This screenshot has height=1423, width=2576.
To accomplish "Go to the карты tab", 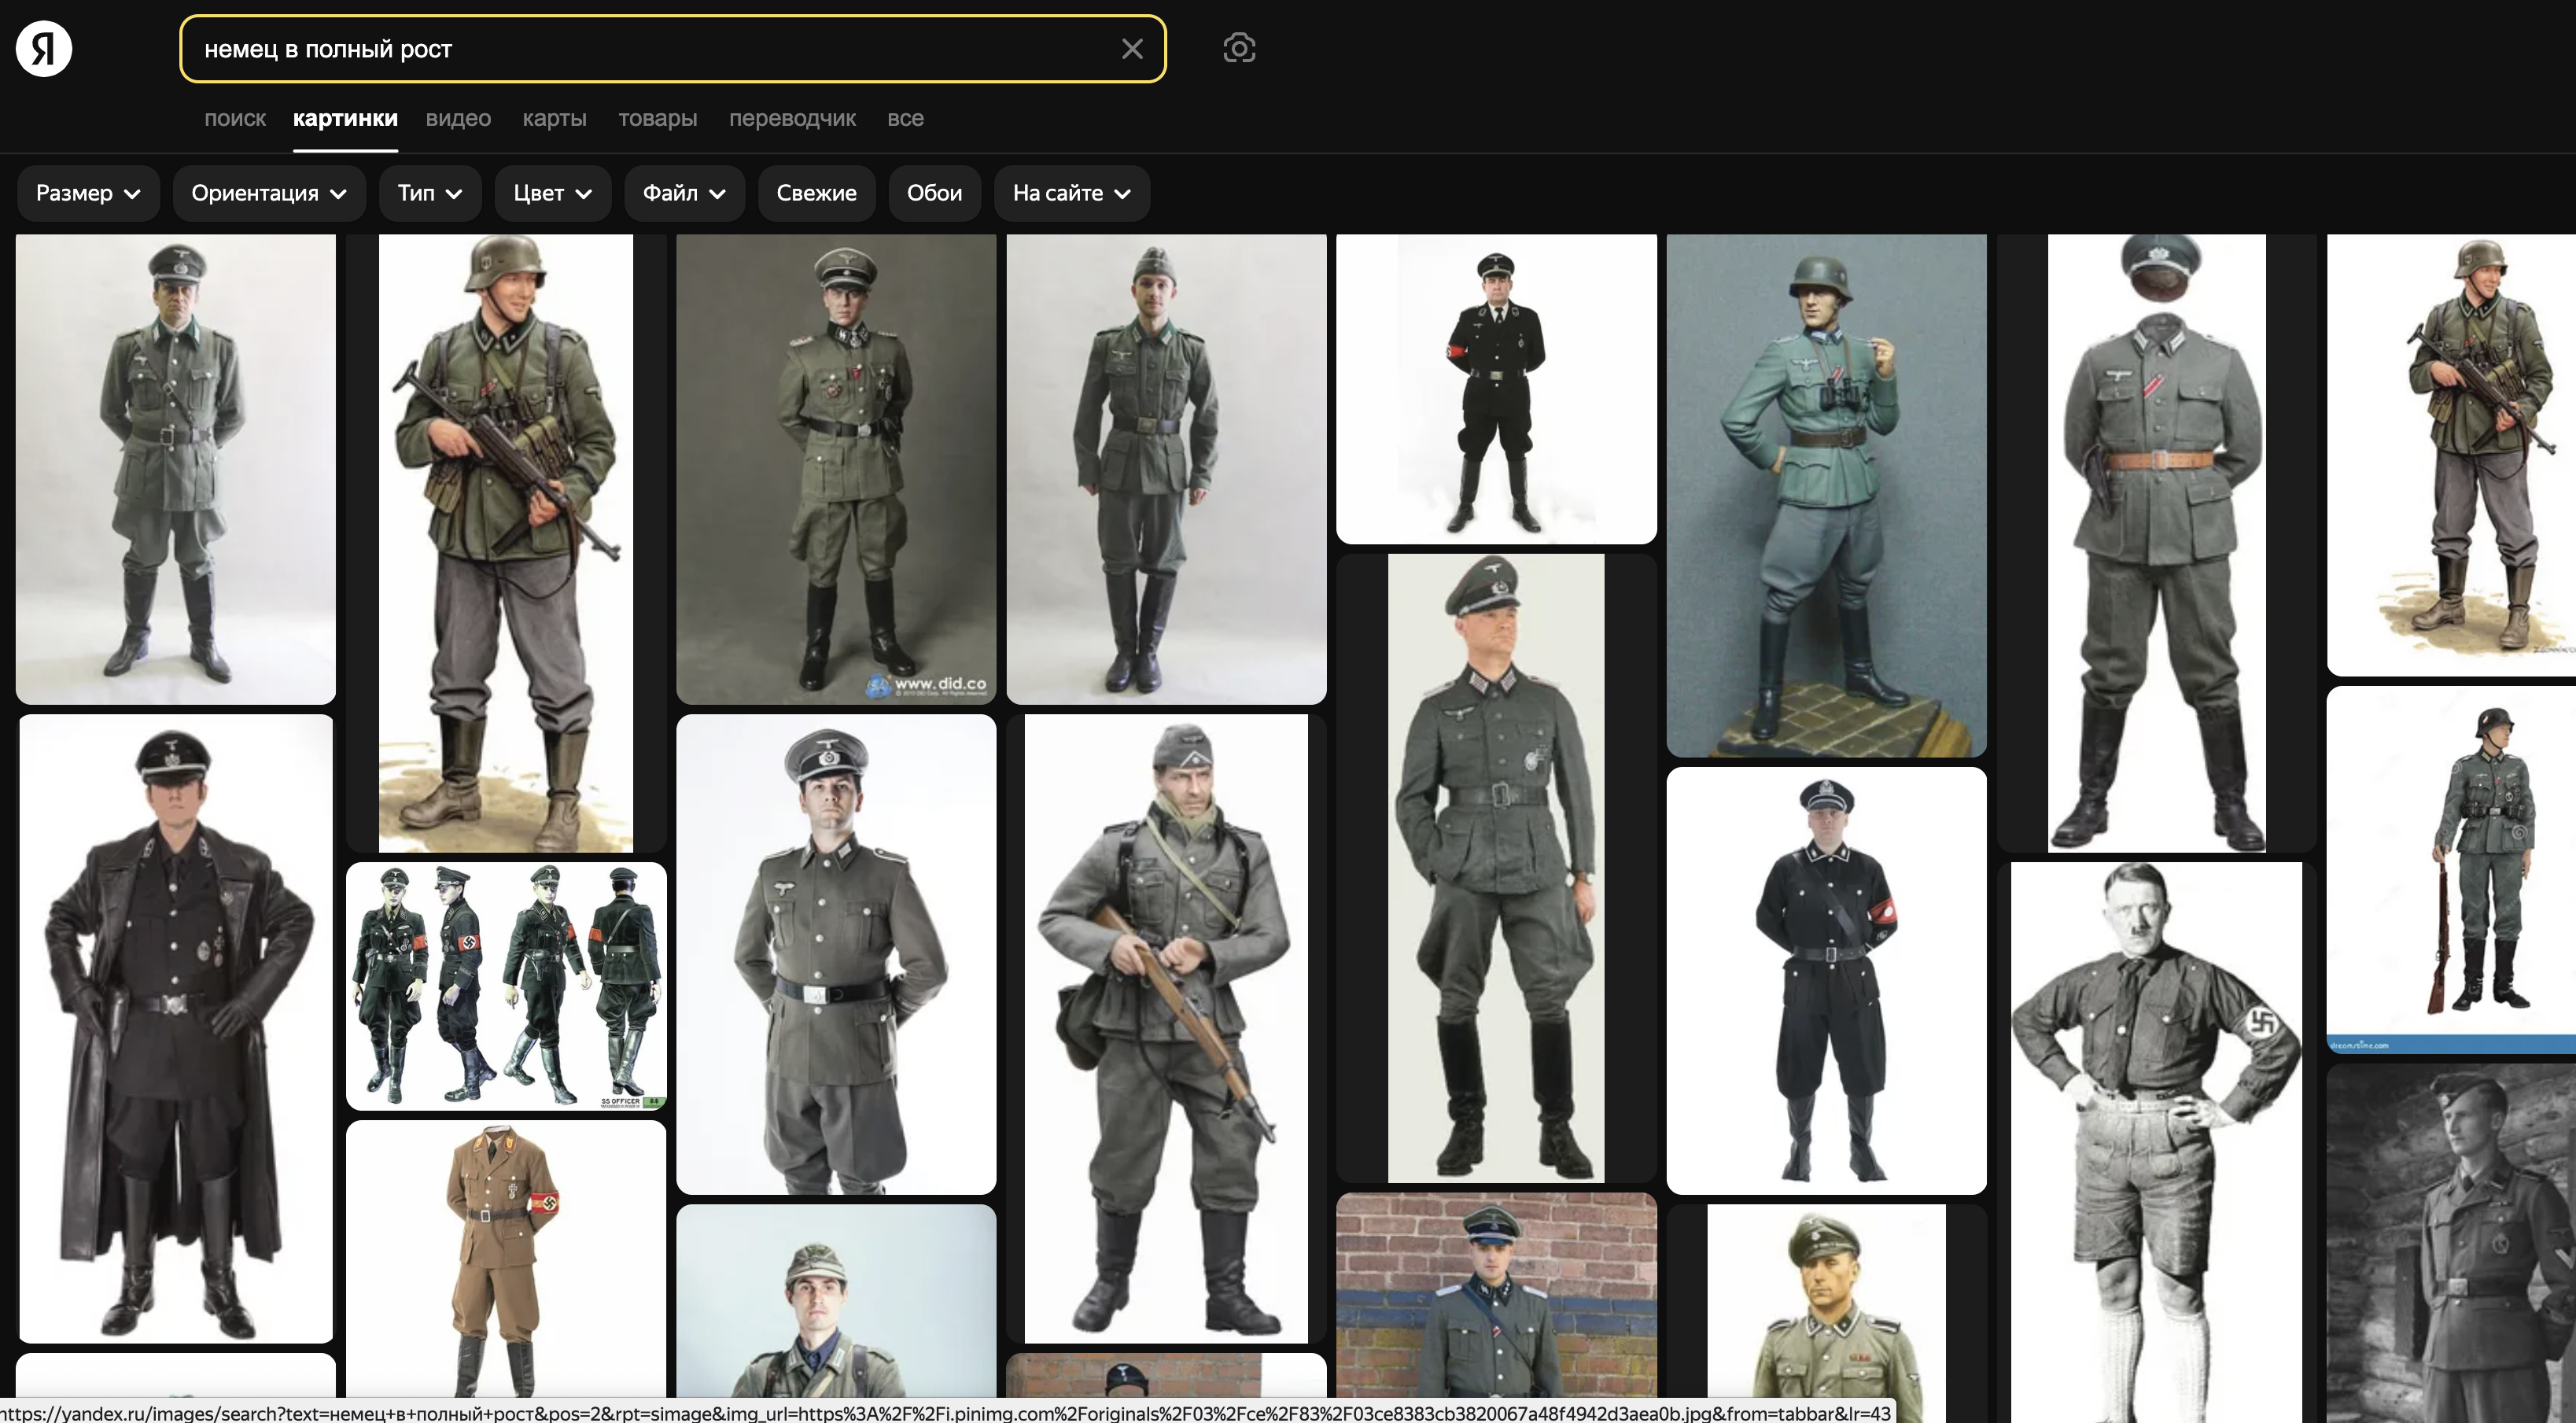I will pyautogui.click(x=554, y=118).
